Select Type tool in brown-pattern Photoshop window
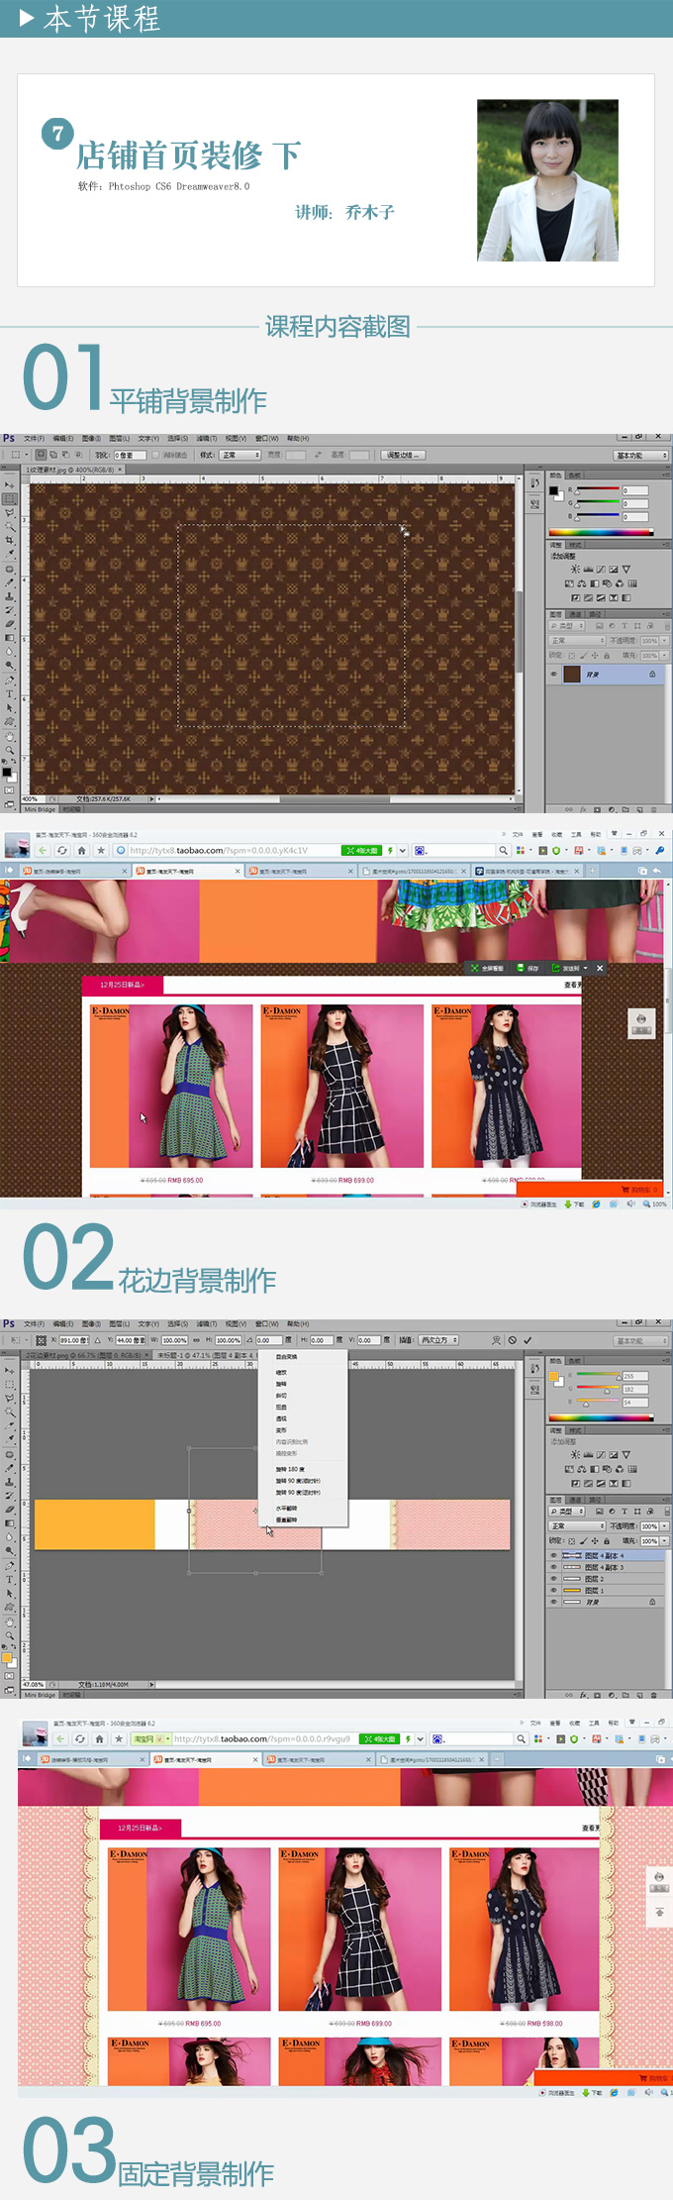This screenshot has height=2200, width=673. 9,693
